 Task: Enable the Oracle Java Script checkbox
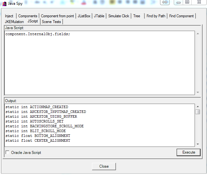7,153
